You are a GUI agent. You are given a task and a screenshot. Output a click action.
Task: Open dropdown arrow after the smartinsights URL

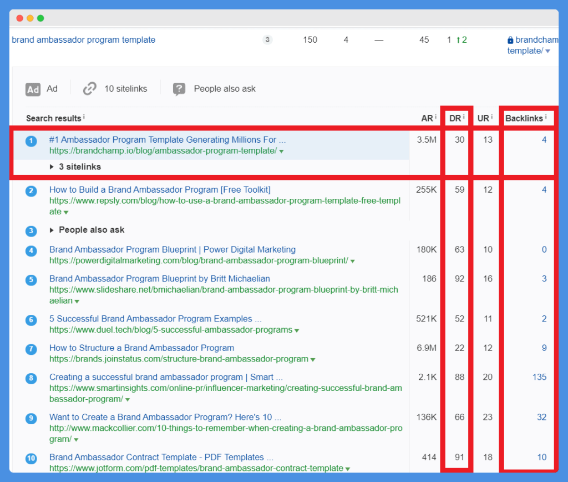[x=128, y=400]
